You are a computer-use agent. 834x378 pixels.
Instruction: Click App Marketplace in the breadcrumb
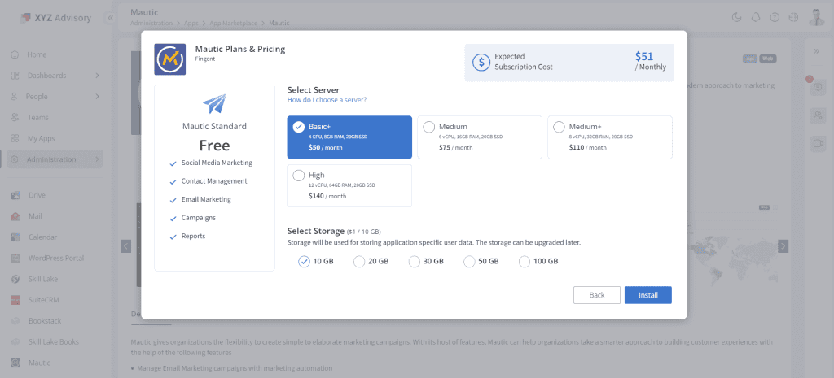point(234,24)
